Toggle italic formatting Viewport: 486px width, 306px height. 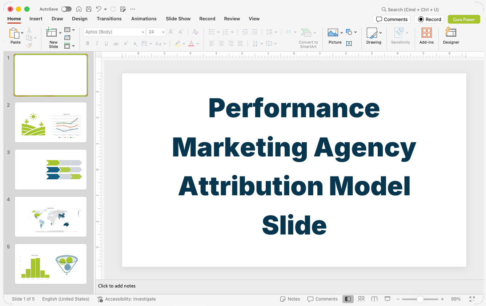tap(97, 44)
